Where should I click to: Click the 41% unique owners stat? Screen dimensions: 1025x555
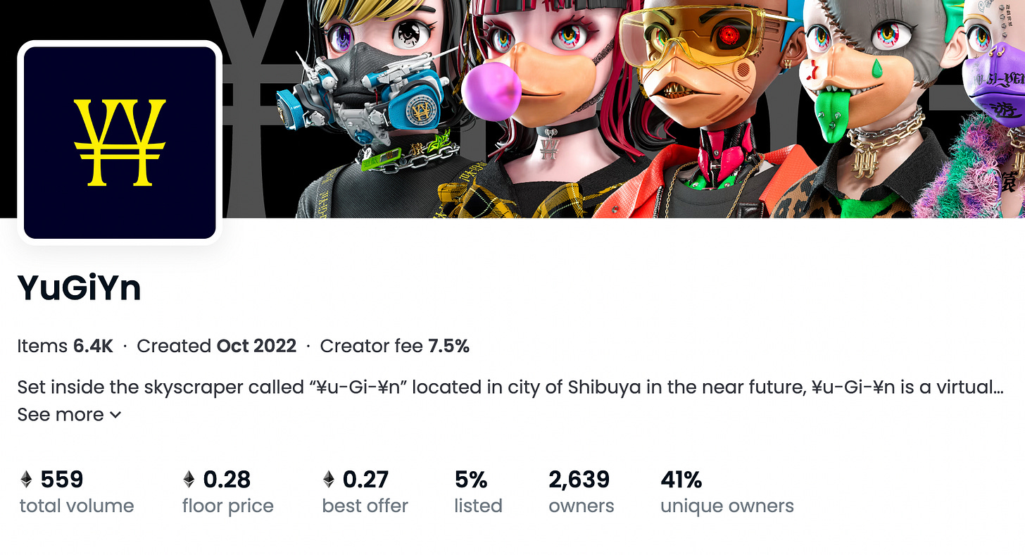coord(727,491)
